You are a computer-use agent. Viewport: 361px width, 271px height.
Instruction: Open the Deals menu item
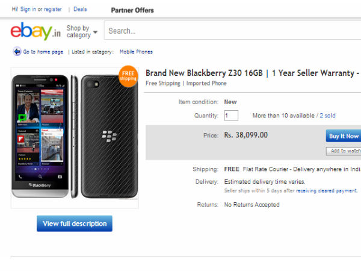tap(80, 10)
